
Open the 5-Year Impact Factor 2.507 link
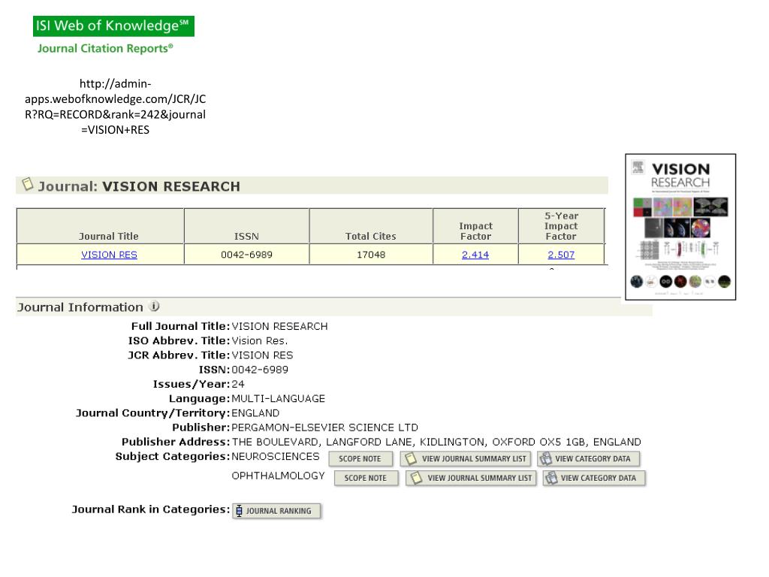561,255
